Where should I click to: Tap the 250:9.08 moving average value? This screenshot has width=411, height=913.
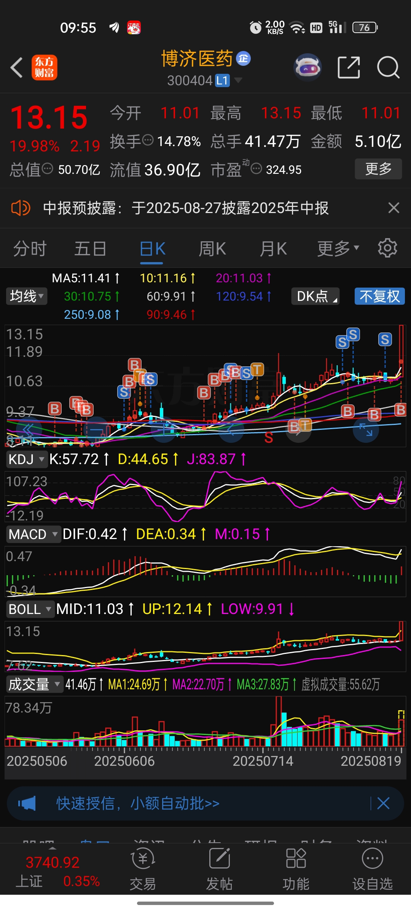(92, 315)
